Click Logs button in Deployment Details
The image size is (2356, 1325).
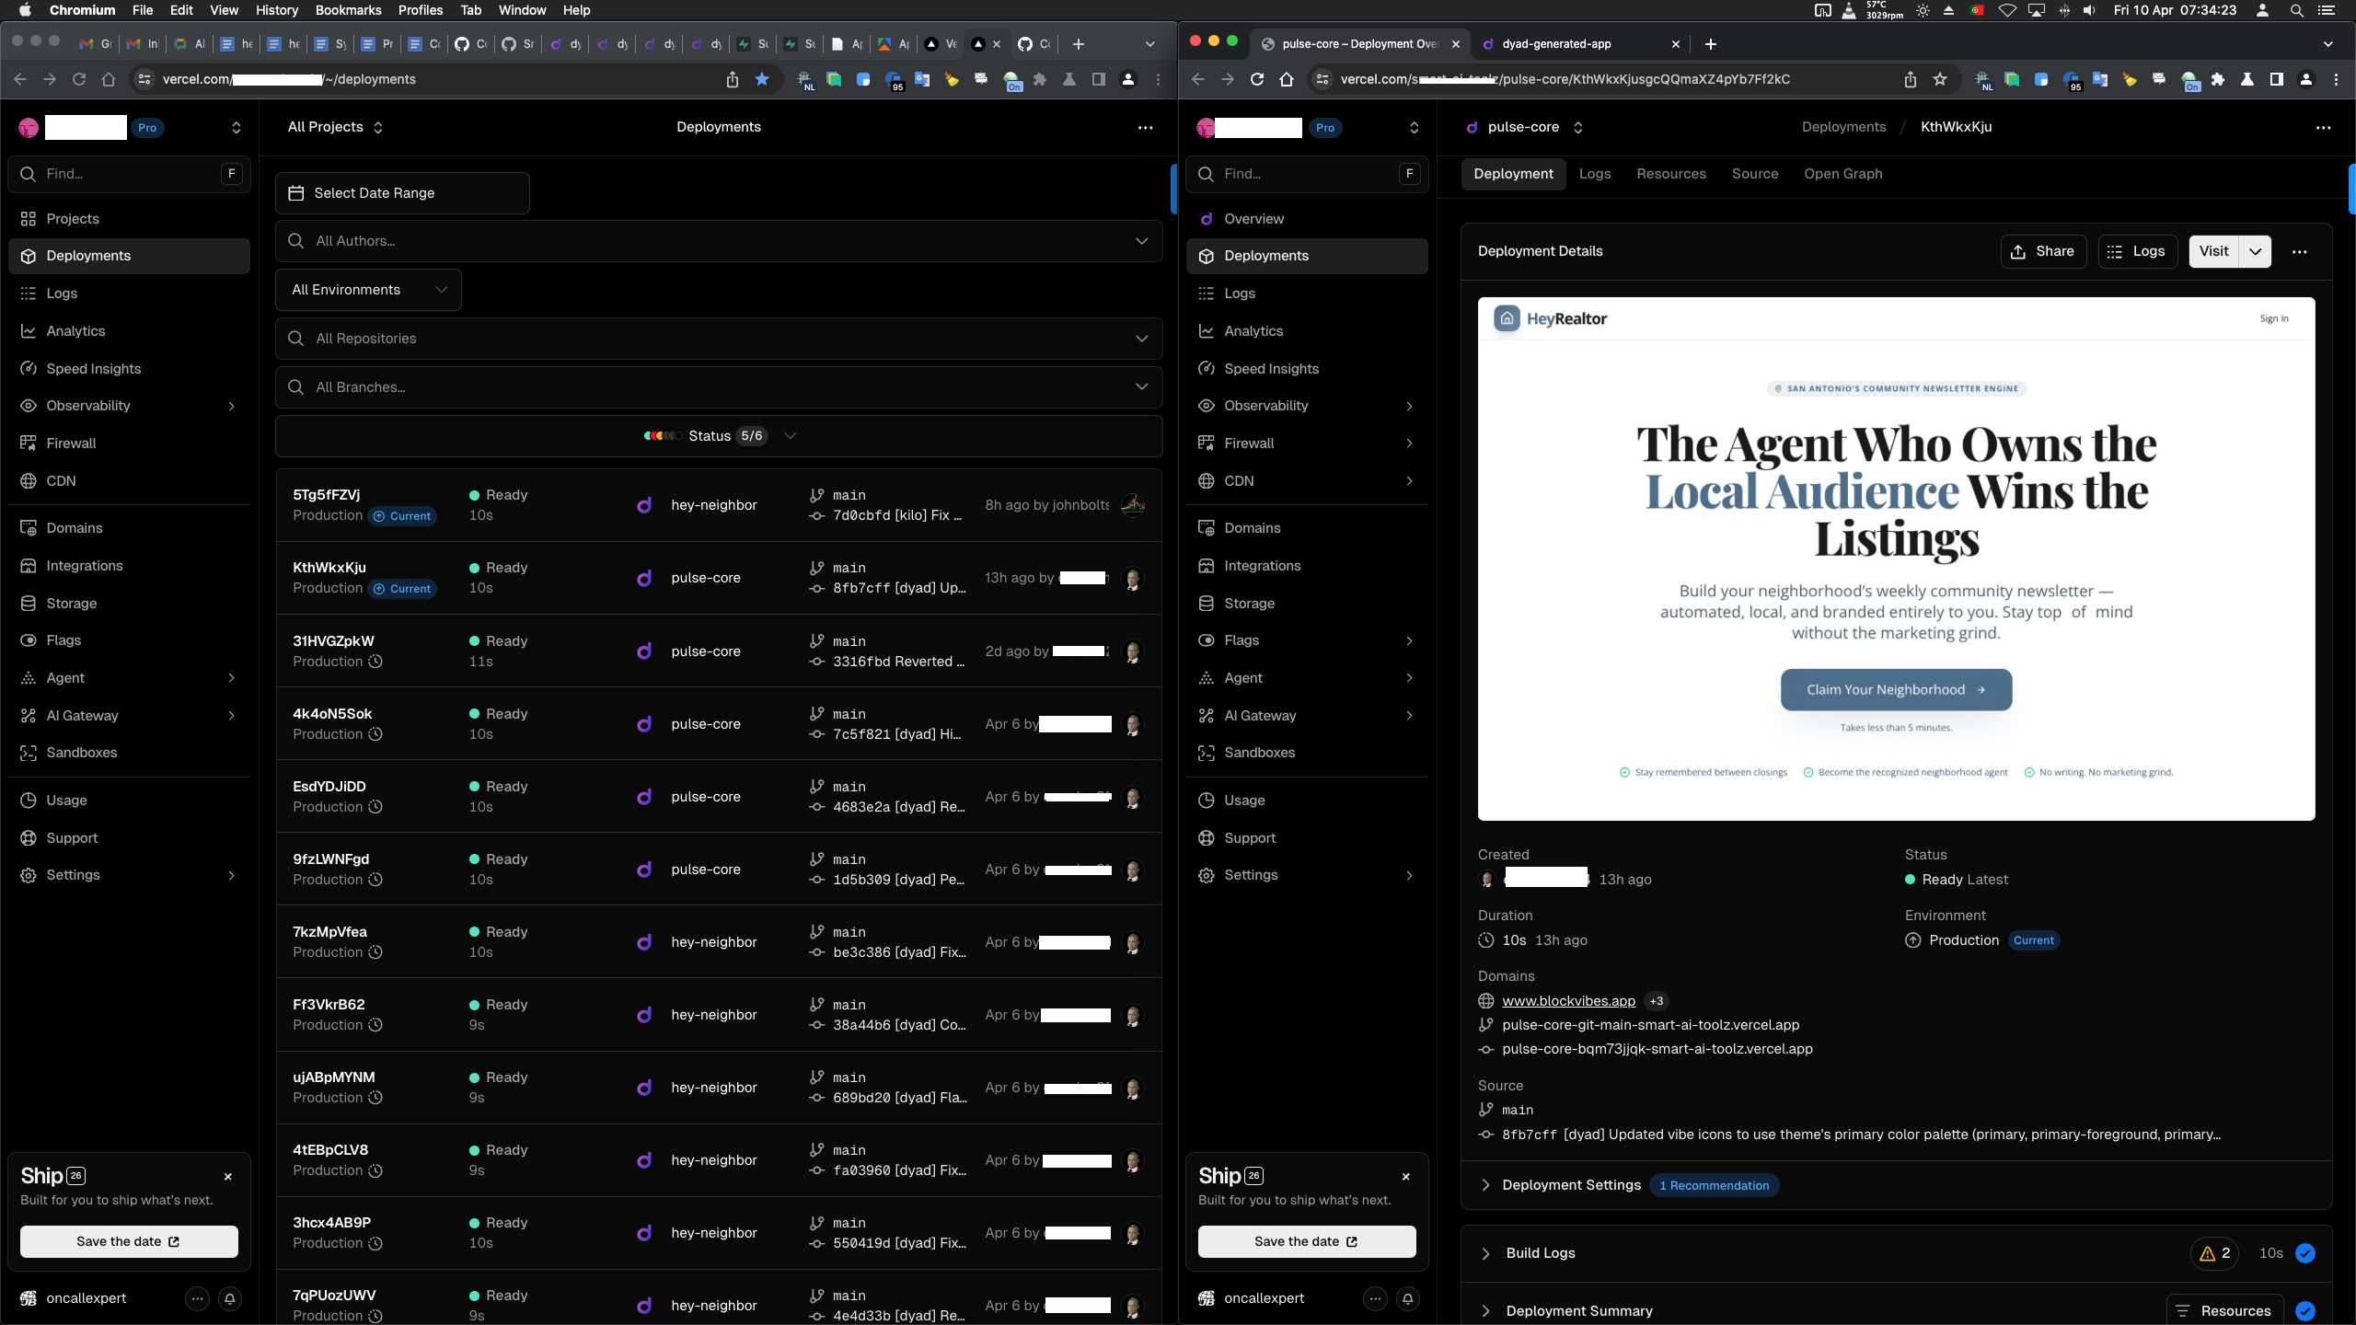(2137, 252)
